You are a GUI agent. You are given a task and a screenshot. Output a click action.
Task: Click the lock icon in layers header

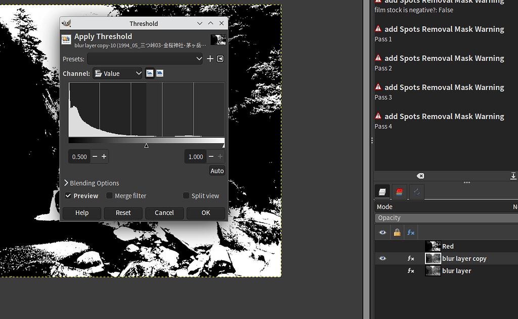pyautogui.click(x=397, y=232)
